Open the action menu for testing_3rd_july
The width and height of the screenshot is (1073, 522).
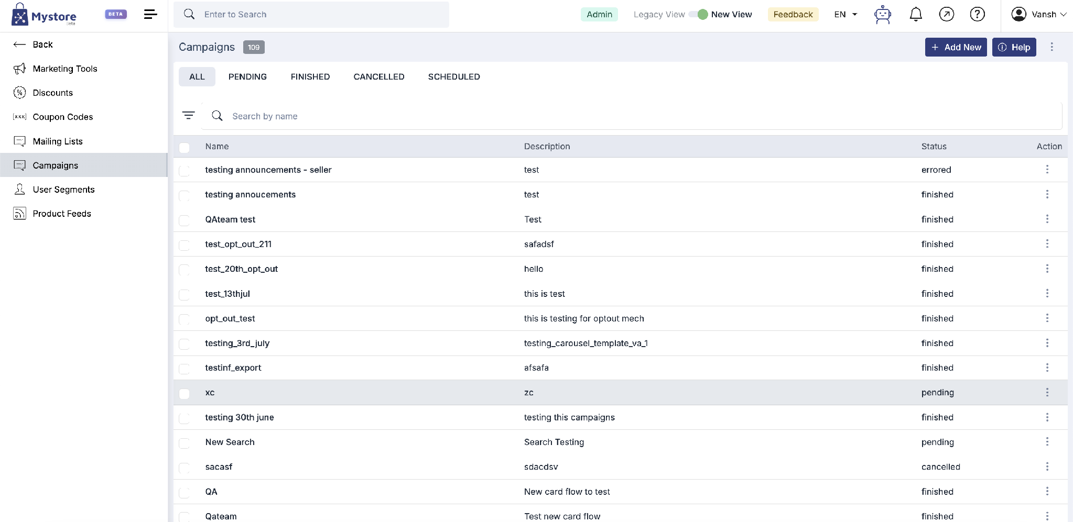(1047, 343)
